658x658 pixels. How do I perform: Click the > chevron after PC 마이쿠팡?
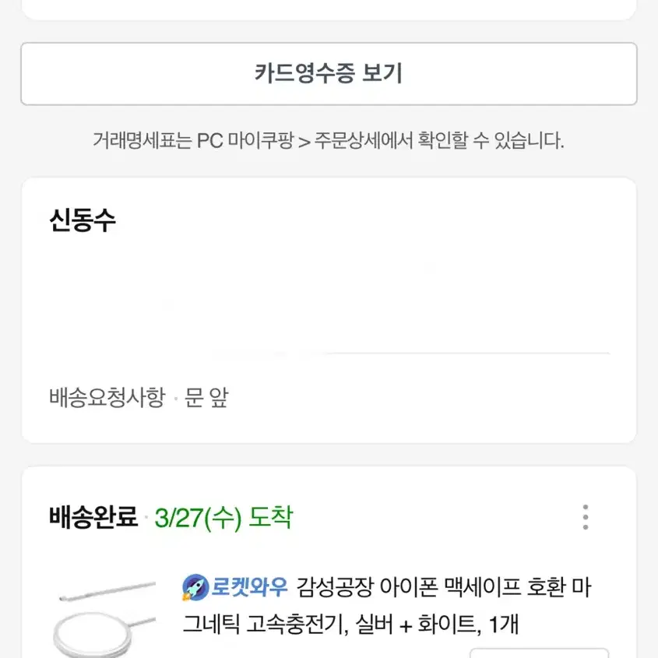304,142
